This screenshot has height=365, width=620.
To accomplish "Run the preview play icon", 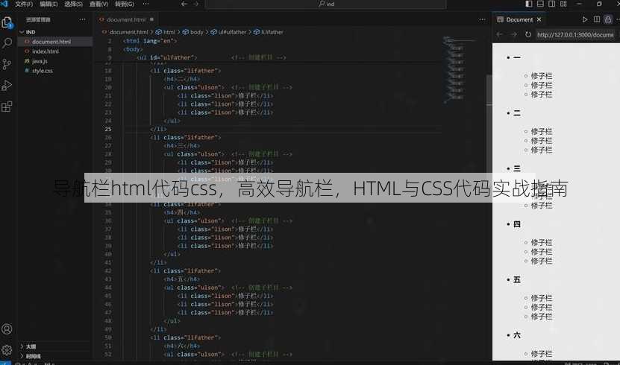I will click(585, 19).
